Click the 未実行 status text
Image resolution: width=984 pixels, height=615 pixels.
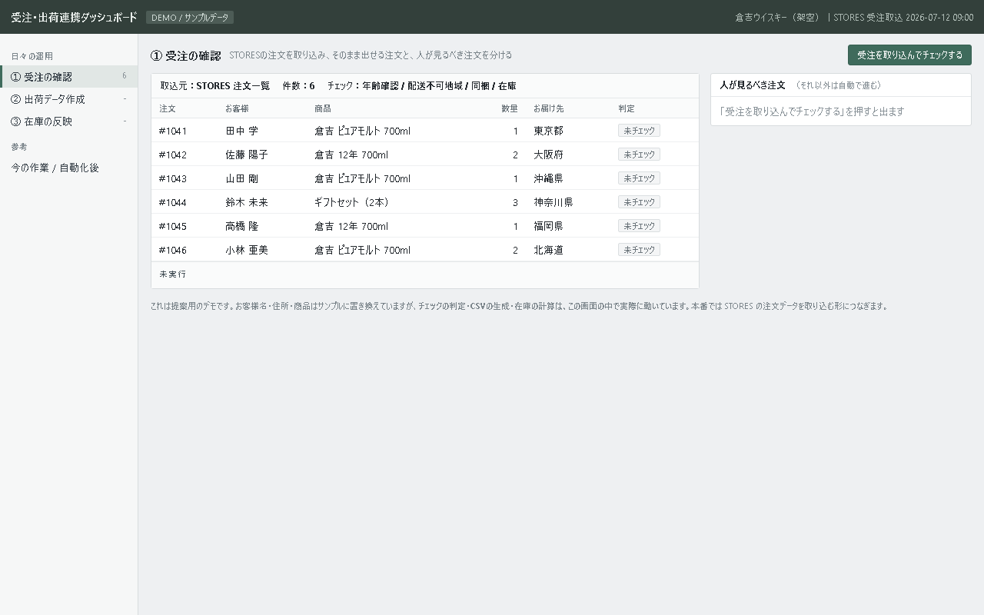point(172,274)
